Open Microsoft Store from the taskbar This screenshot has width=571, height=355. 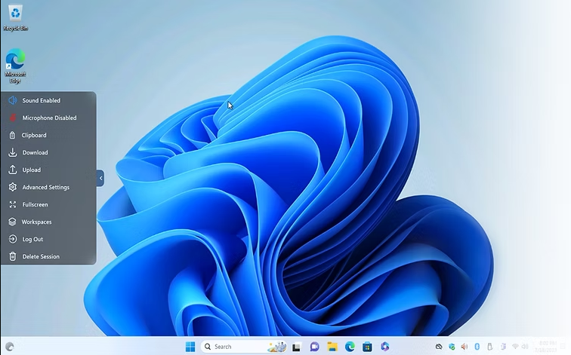point(367,347)
